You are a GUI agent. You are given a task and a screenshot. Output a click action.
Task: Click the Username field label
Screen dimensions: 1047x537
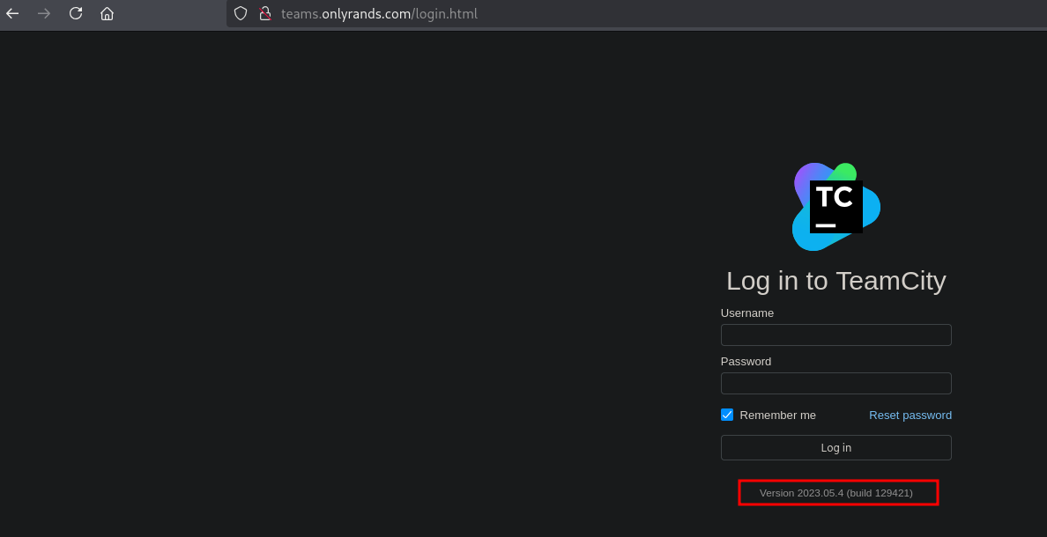(746, 313)
